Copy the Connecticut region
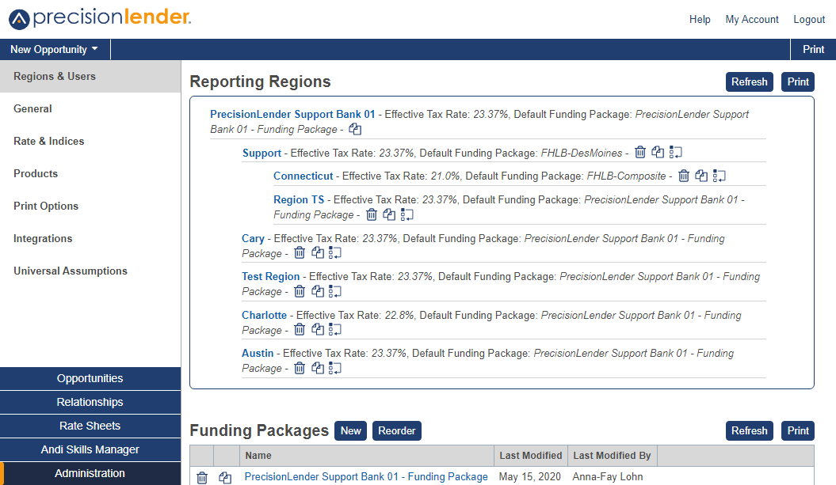This screenshot has height=485, width=836. [701, 176]
